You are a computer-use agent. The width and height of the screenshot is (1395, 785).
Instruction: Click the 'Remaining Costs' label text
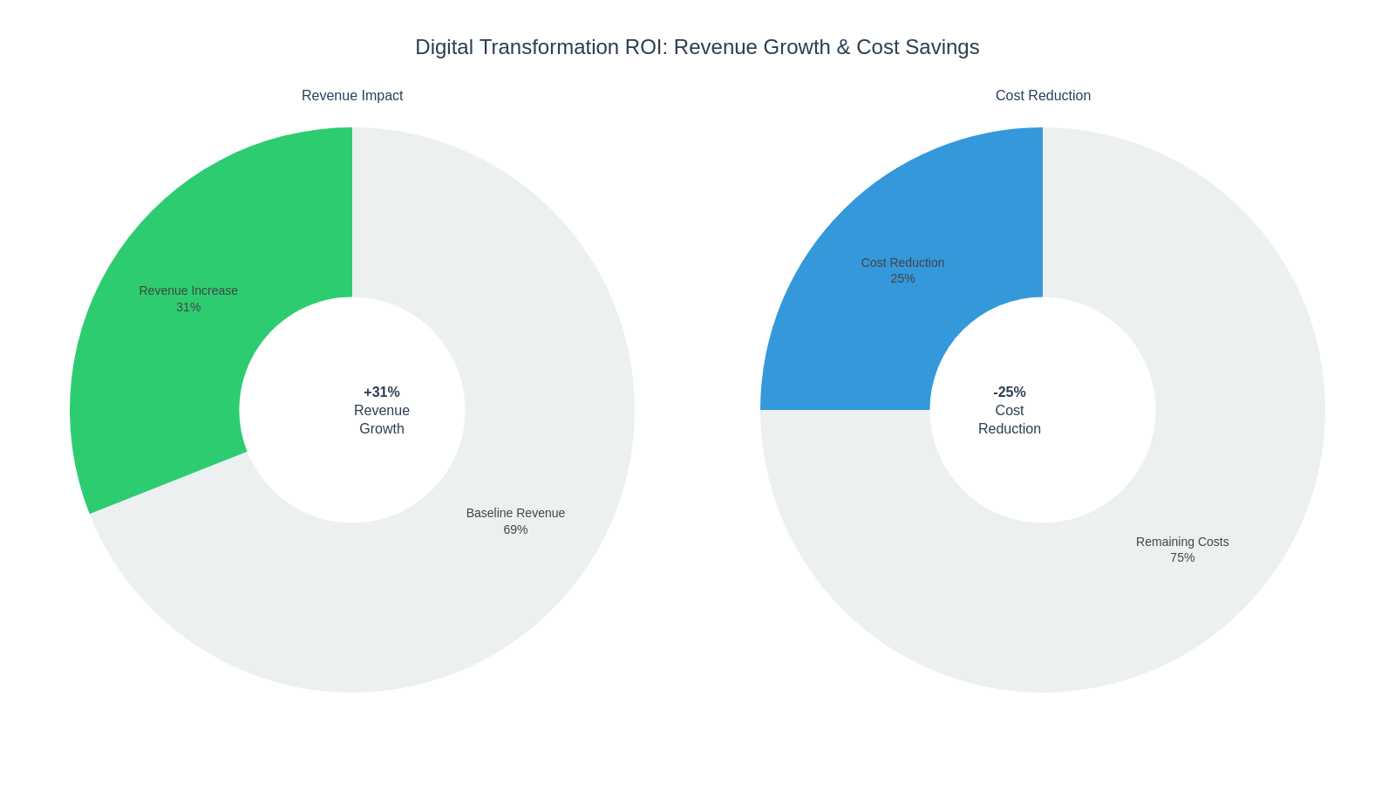click(1182, 542)
